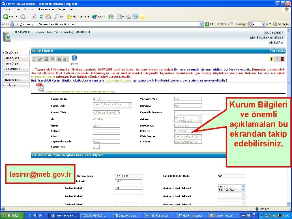Open the Görünüm menu

(x=29, y=9)
